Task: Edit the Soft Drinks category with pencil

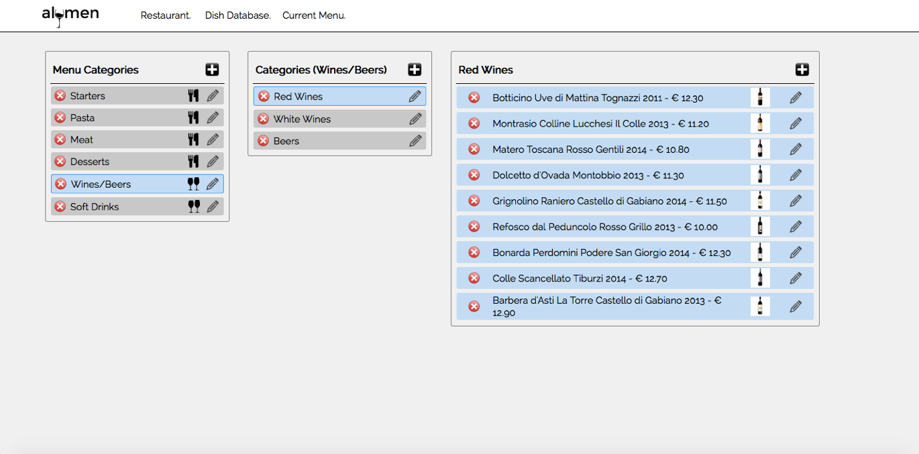Action: point(213,207)
